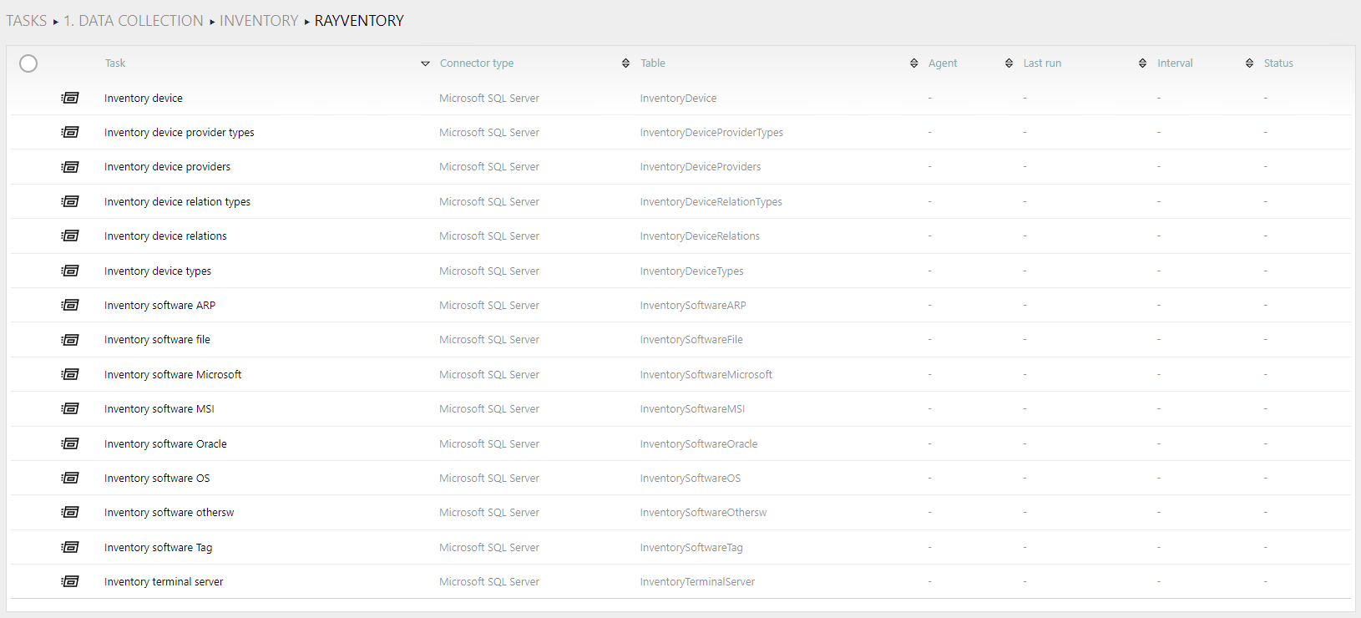Select the Inventory software OS task name

click(157, 478)
